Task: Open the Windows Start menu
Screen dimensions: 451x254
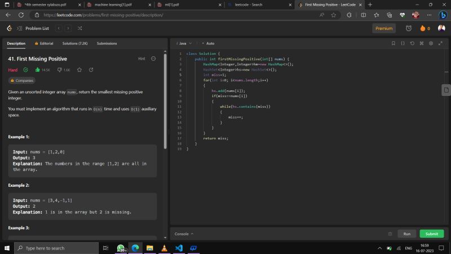Action: pyautogui.click(x=7, y=248)
